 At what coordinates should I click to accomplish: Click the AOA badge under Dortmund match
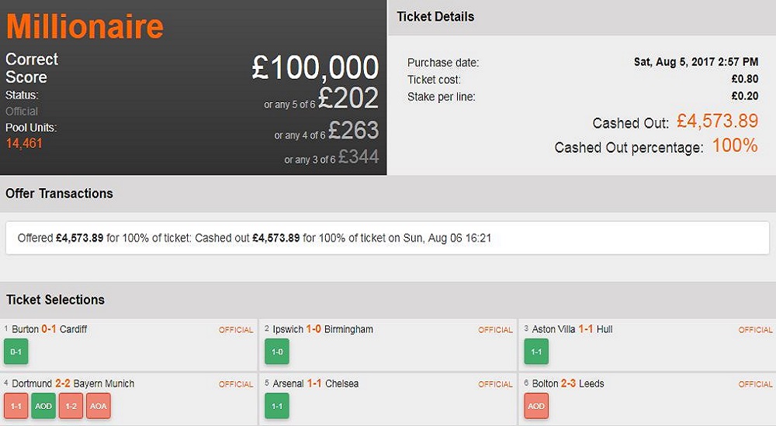98,406
